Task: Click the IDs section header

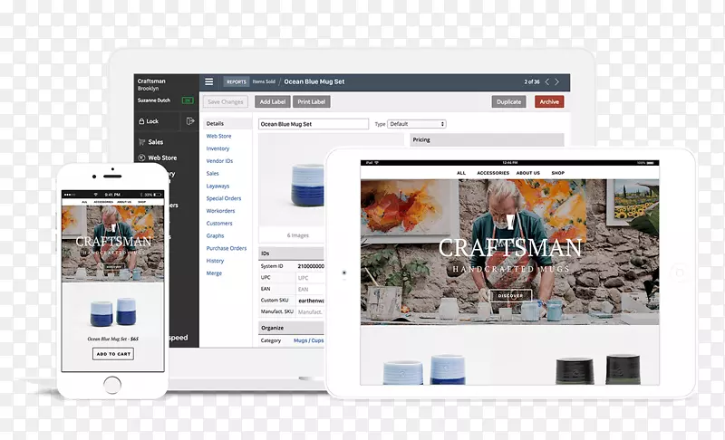Action: click(x=291, y=253)
